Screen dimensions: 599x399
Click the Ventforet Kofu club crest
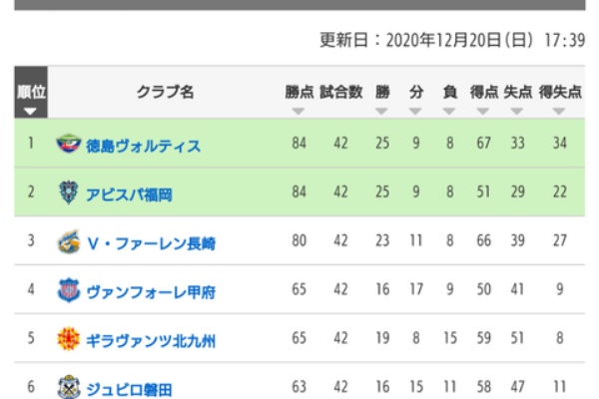(69, 290)
